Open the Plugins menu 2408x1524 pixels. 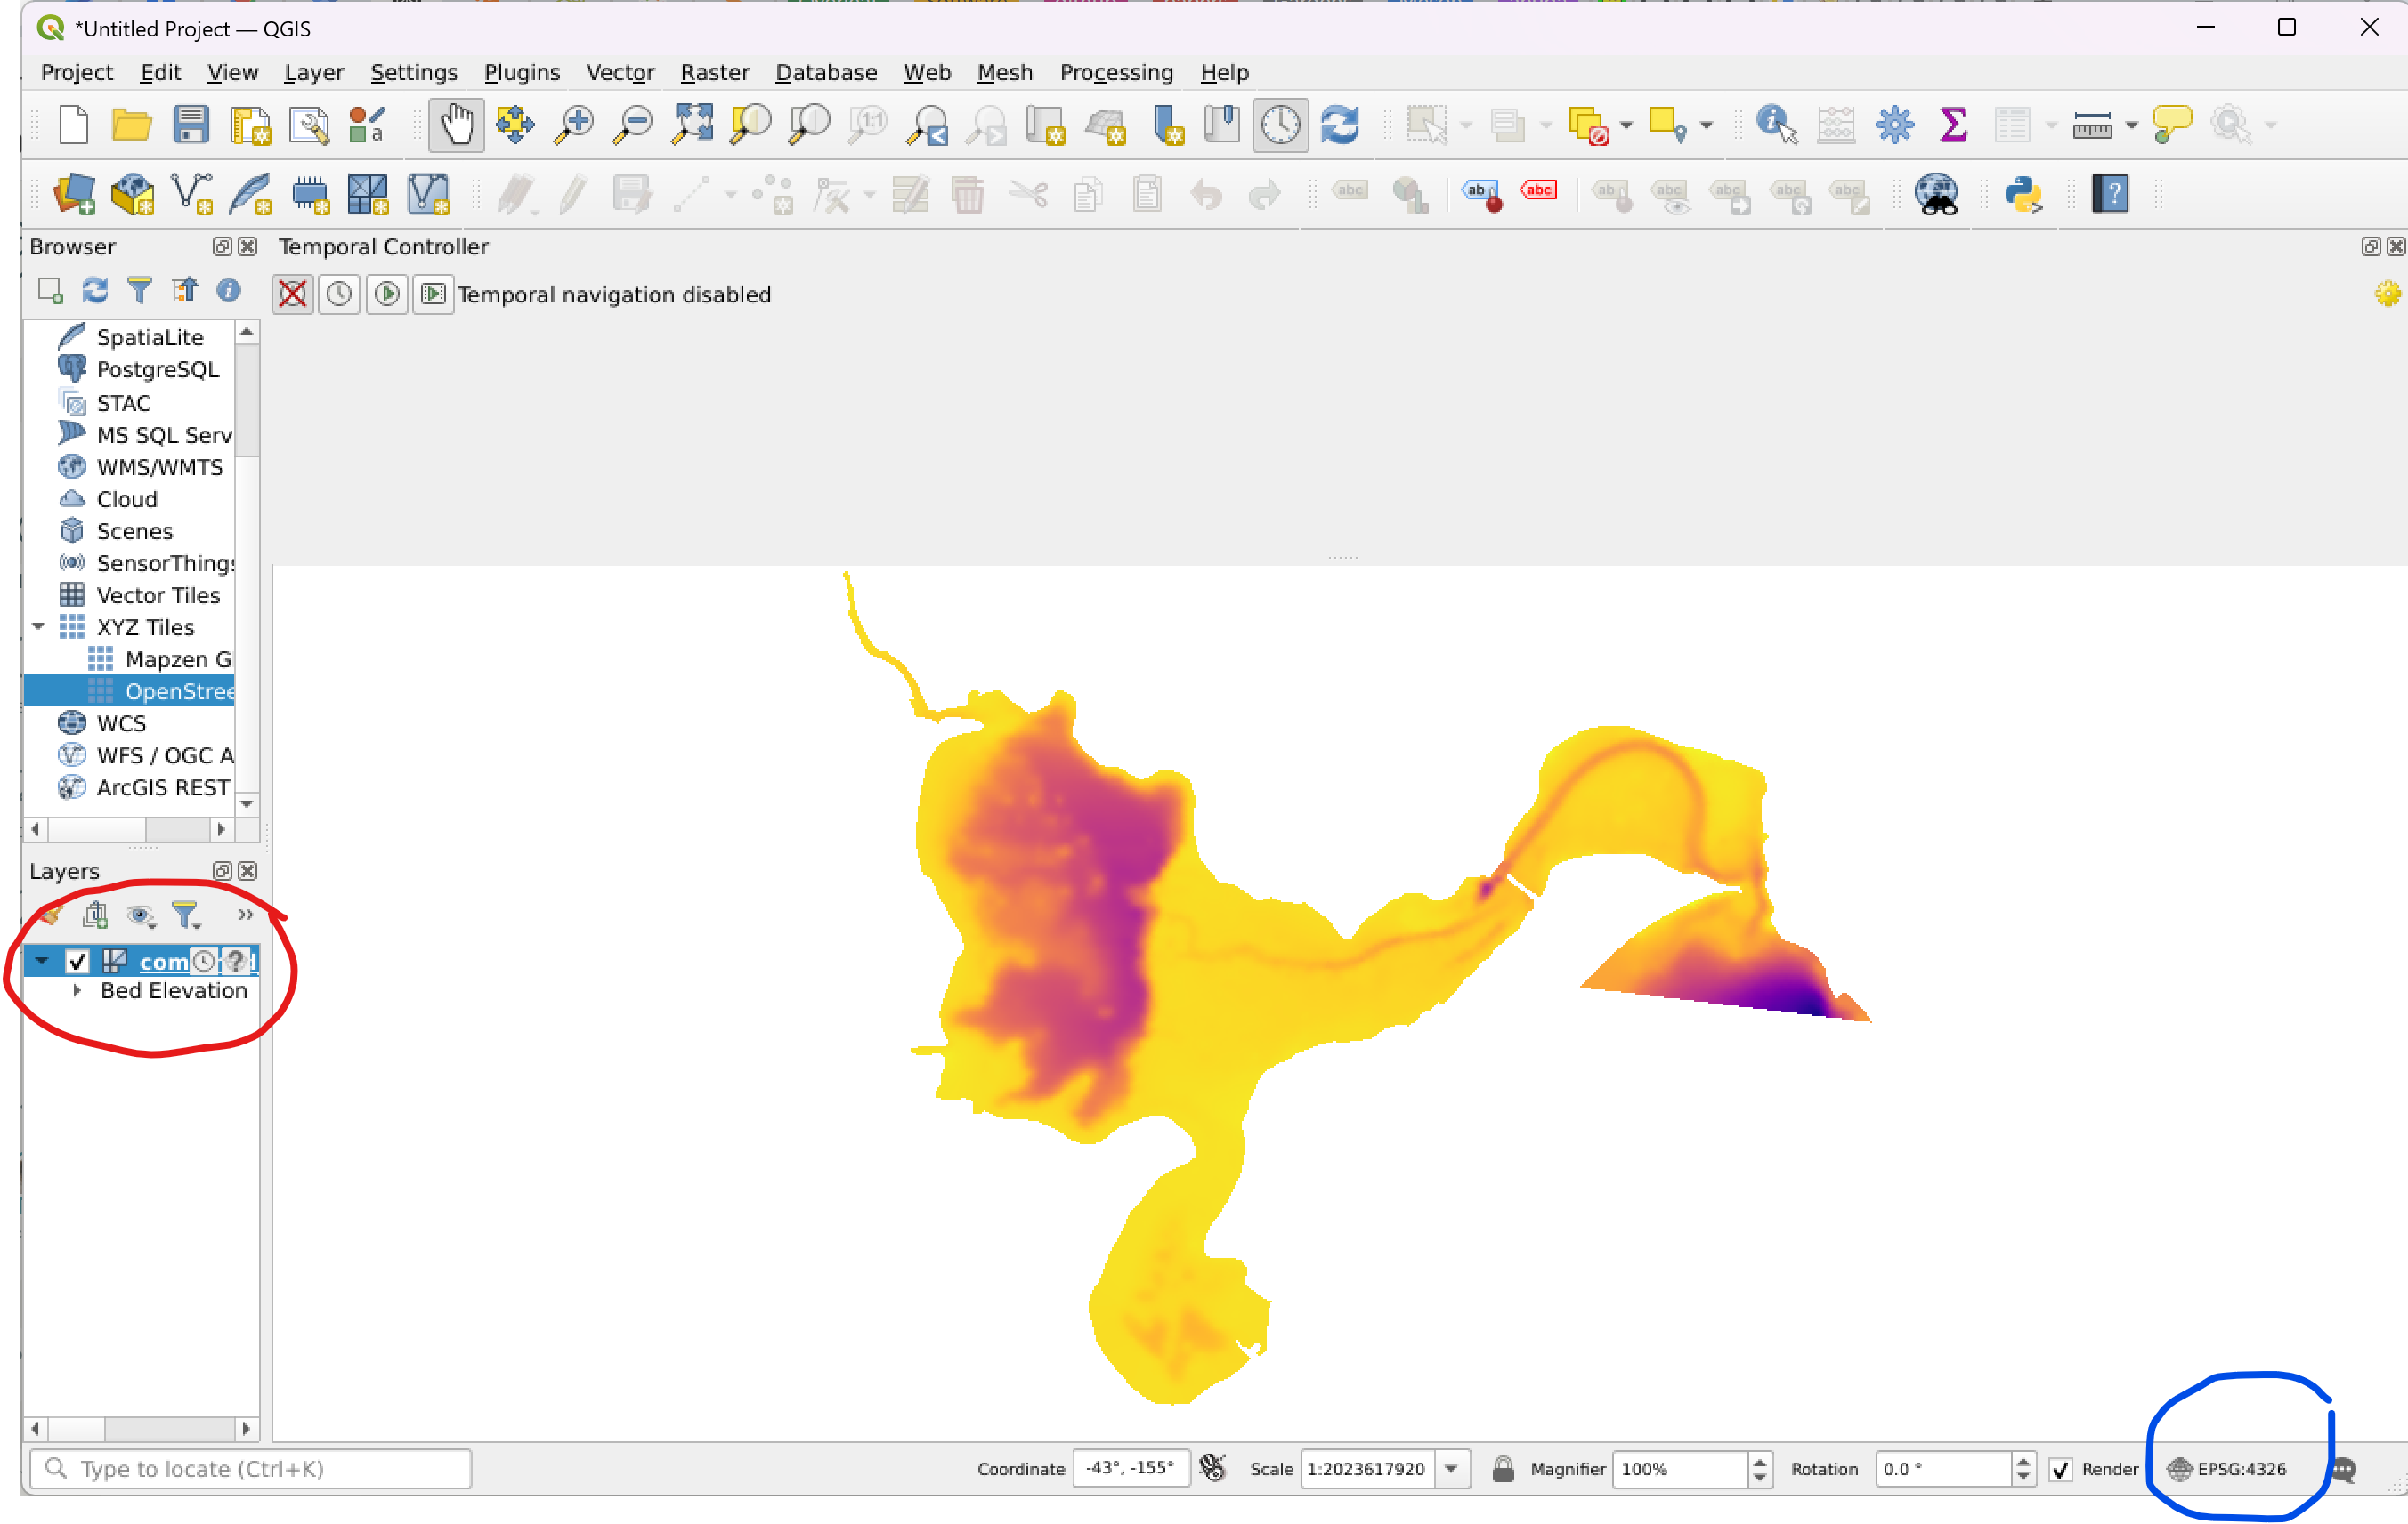click(x=521, y=72)
